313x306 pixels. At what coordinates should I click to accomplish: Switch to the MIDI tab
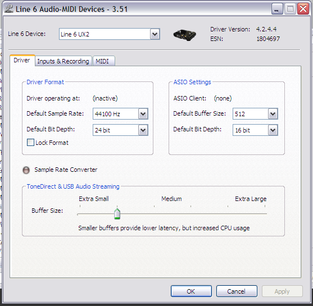tap(103, 61)
